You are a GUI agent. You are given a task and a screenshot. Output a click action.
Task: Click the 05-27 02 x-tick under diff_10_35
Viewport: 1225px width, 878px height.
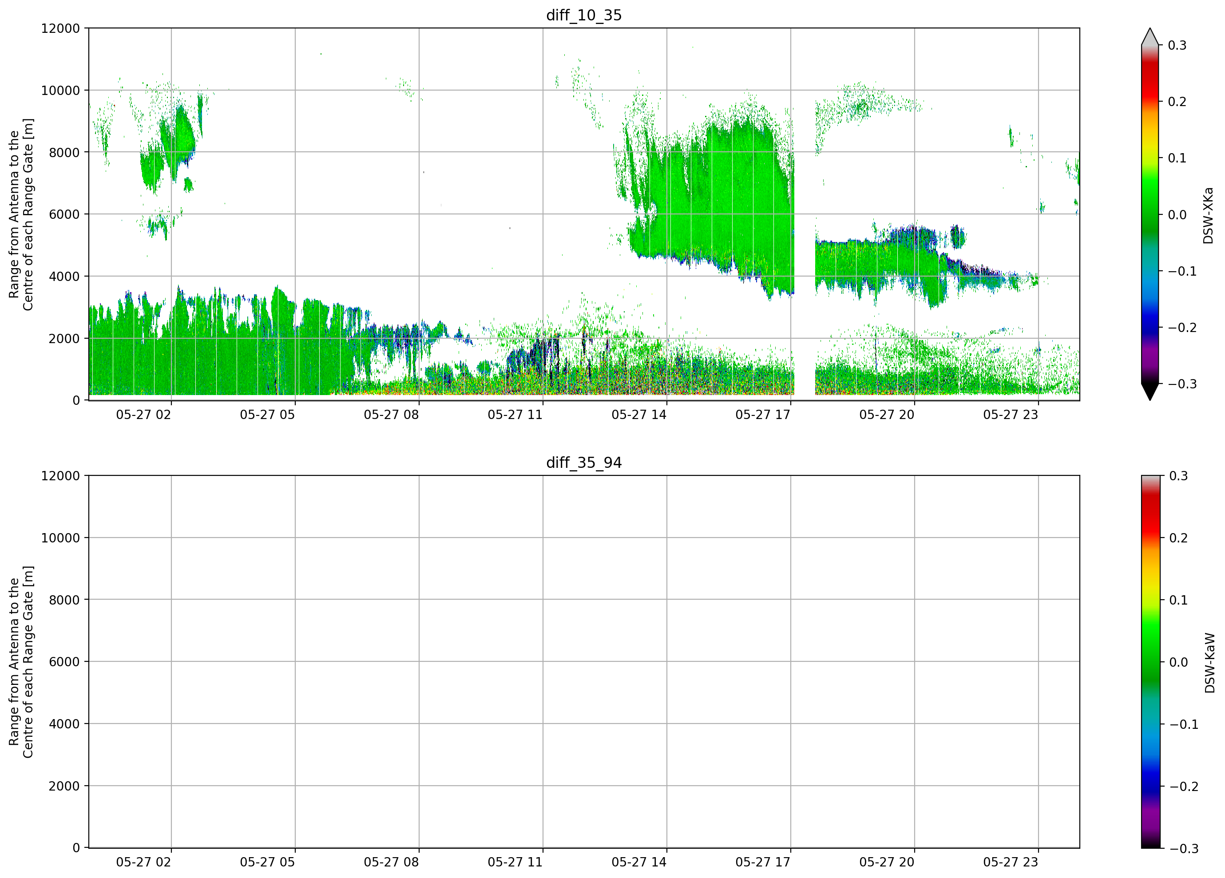(144, 415)
